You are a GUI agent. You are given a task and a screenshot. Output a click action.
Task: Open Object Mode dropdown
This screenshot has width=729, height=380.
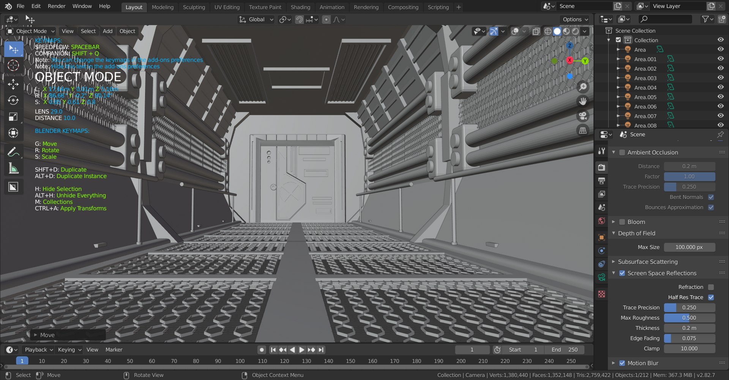31,31
